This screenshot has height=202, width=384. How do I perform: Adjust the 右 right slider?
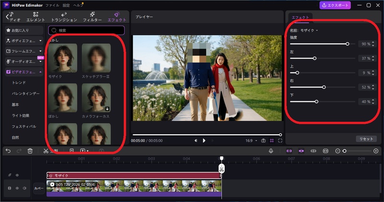323,87
